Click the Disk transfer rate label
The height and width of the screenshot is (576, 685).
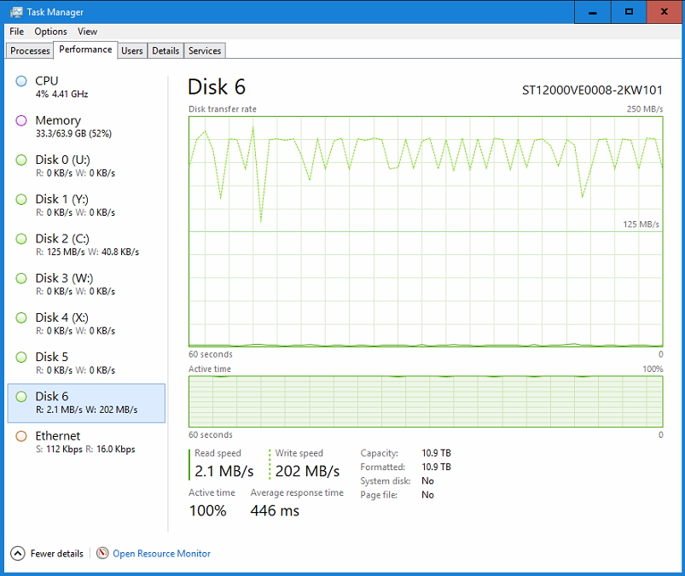pos(223,109)
